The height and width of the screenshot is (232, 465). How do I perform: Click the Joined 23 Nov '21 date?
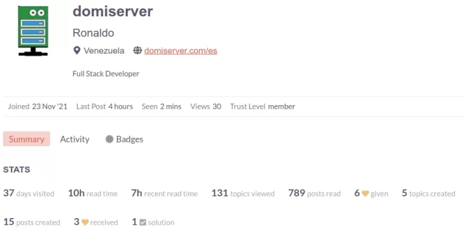38,106
